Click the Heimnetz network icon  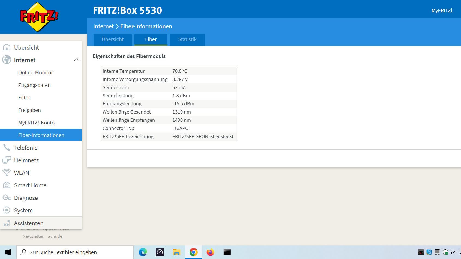7,160
